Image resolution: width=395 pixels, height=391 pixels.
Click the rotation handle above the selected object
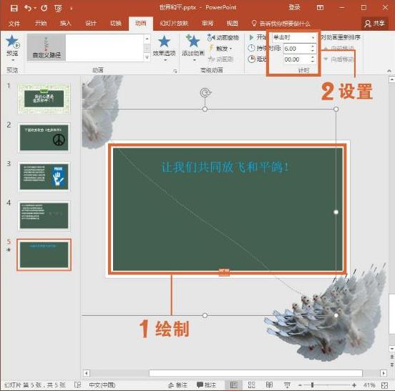tap(205, 92)
